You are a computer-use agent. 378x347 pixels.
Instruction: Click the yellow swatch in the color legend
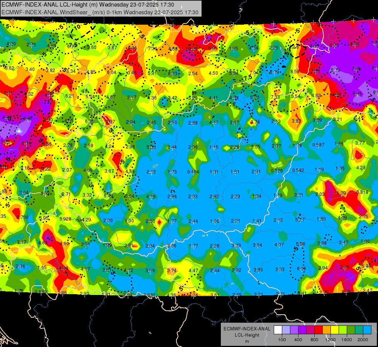click(335, 330)
